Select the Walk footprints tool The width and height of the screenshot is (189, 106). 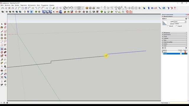point(2,85)
